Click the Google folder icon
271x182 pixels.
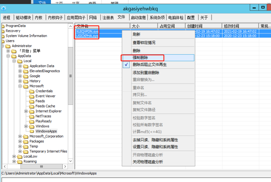[x=26, y=76]
